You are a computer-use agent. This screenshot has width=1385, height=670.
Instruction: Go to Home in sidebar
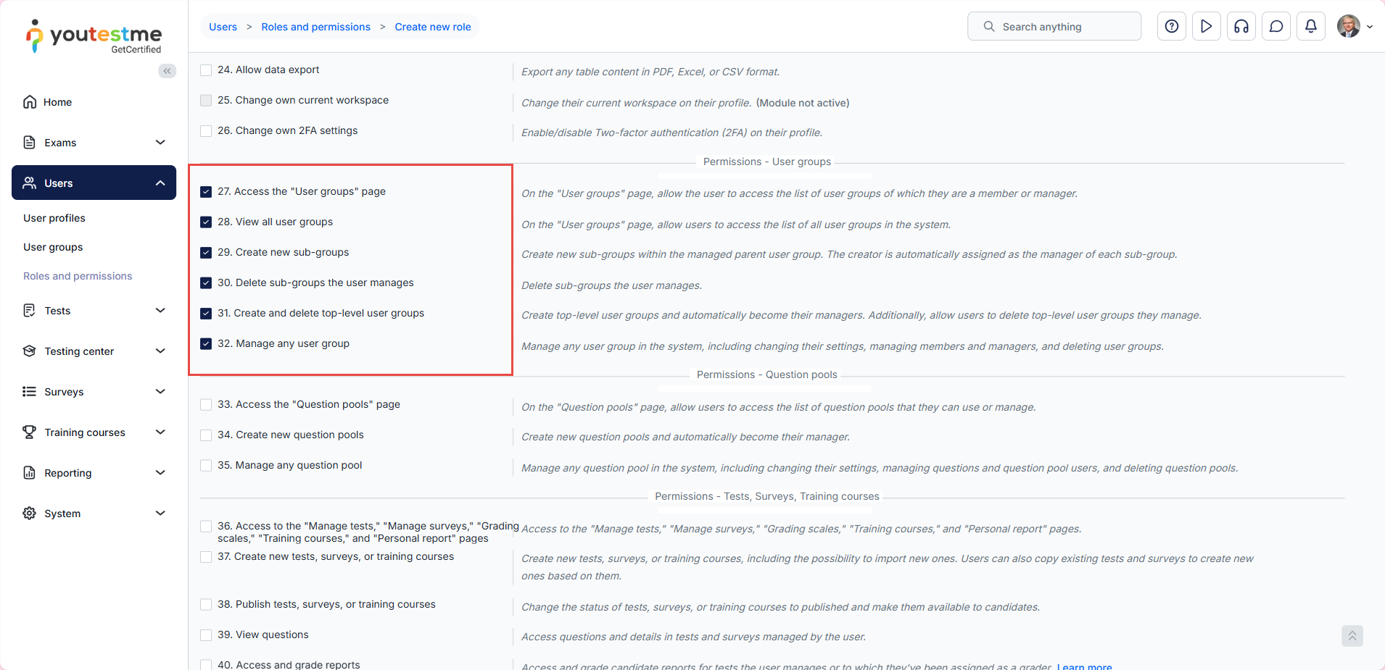point(57,102)
